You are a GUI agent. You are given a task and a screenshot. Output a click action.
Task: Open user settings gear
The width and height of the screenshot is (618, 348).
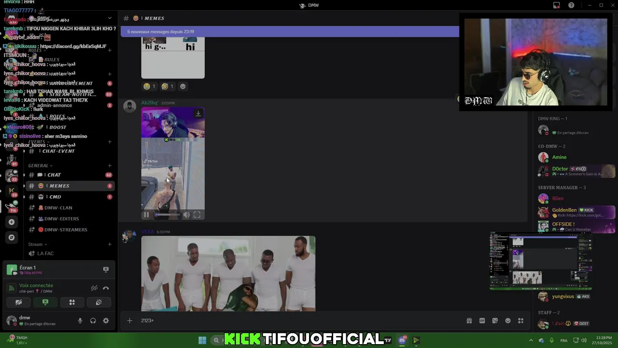click(106, 320)
